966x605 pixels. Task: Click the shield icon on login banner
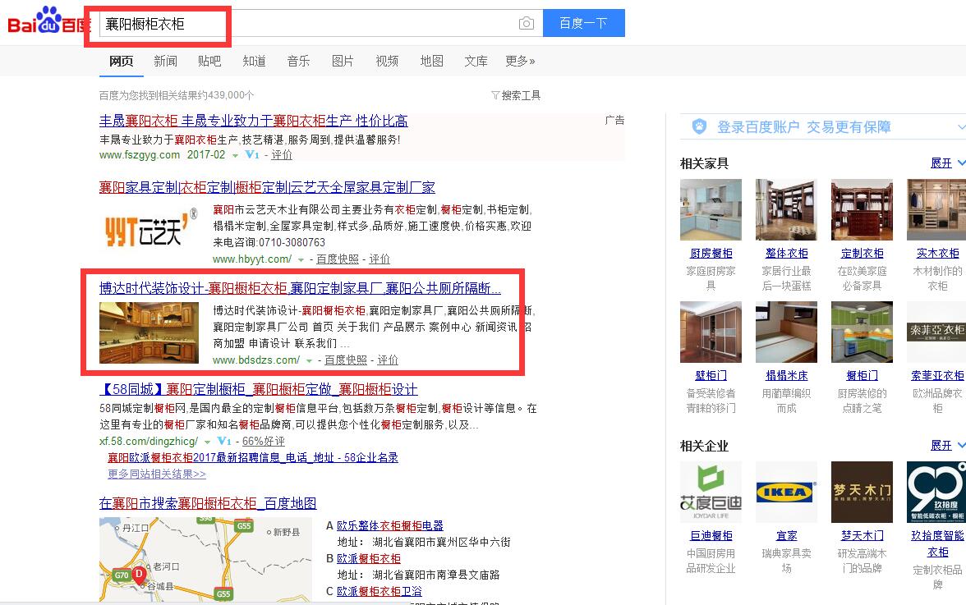click(699, 126)
